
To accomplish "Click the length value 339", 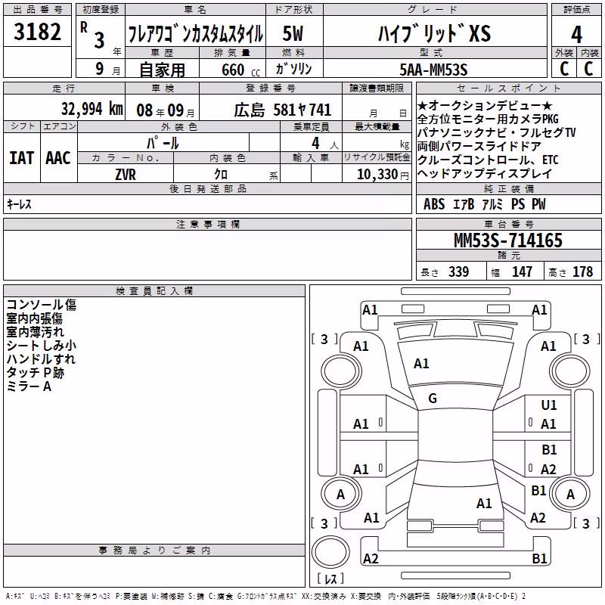I will [458, 271].
